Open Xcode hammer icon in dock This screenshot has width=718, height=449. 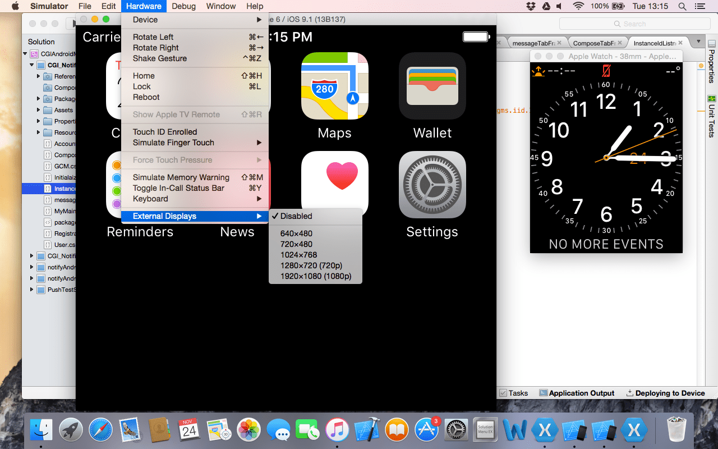click(x=367, y=430)
